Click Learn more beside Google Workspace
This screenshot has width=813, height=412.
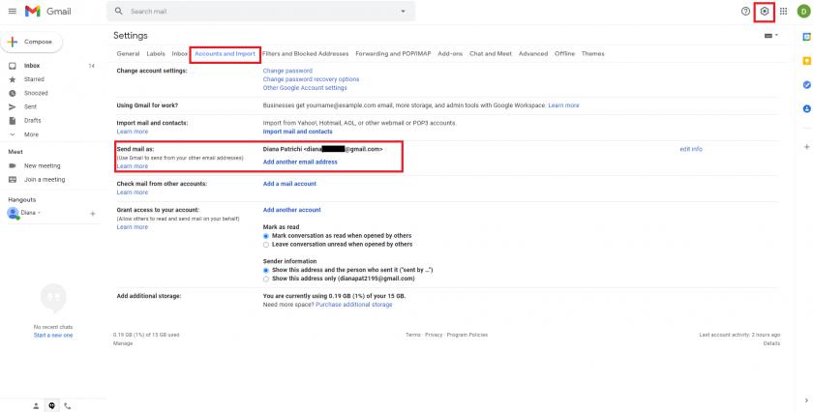coord(563,105)
